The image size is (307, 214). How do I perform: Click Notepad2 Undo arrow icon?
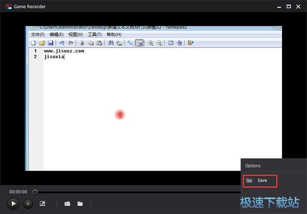coord(62,43)
